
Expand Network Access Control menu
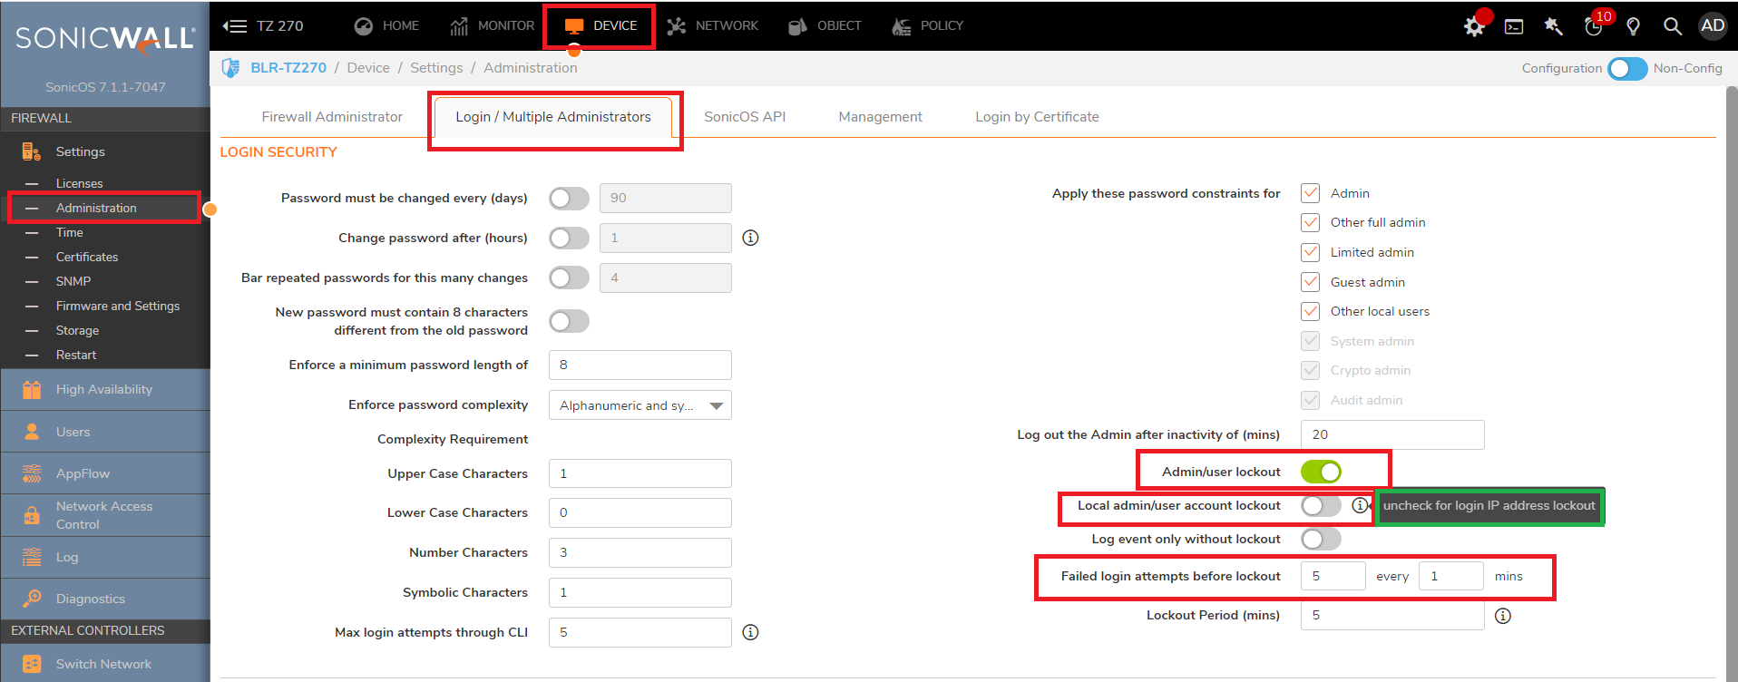(105, 515)
